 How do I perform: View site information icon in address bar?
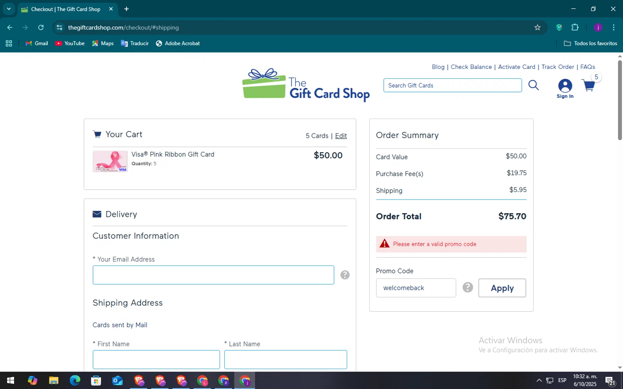(x=59, y=27)
